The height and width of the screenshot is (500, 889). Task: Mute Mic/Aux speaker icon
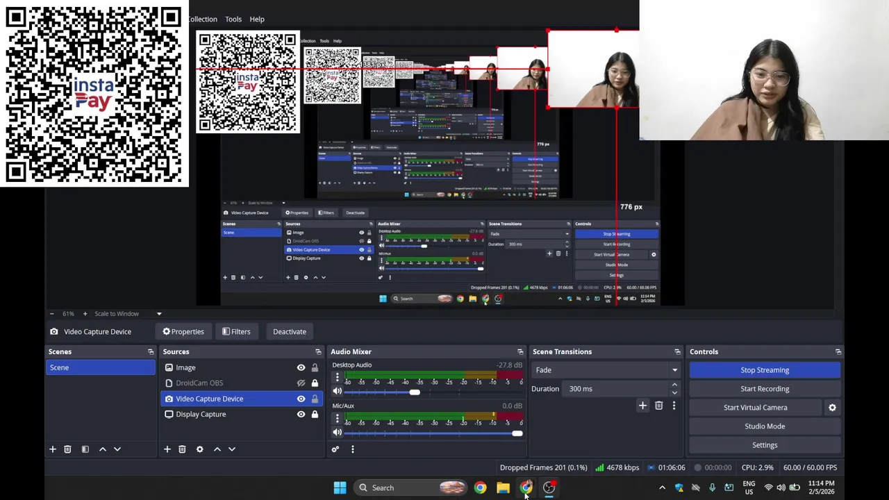(337, 433)
